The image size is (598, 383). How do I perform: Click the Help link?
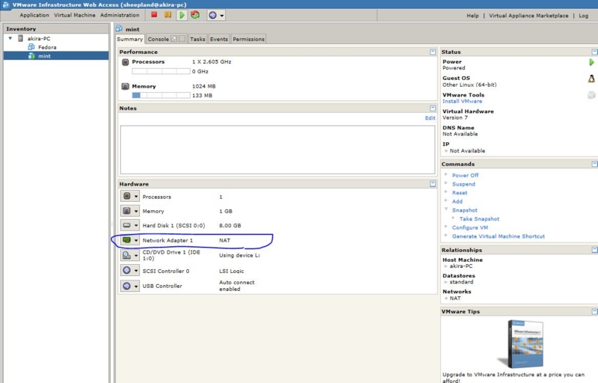click(x=472, y=16)
